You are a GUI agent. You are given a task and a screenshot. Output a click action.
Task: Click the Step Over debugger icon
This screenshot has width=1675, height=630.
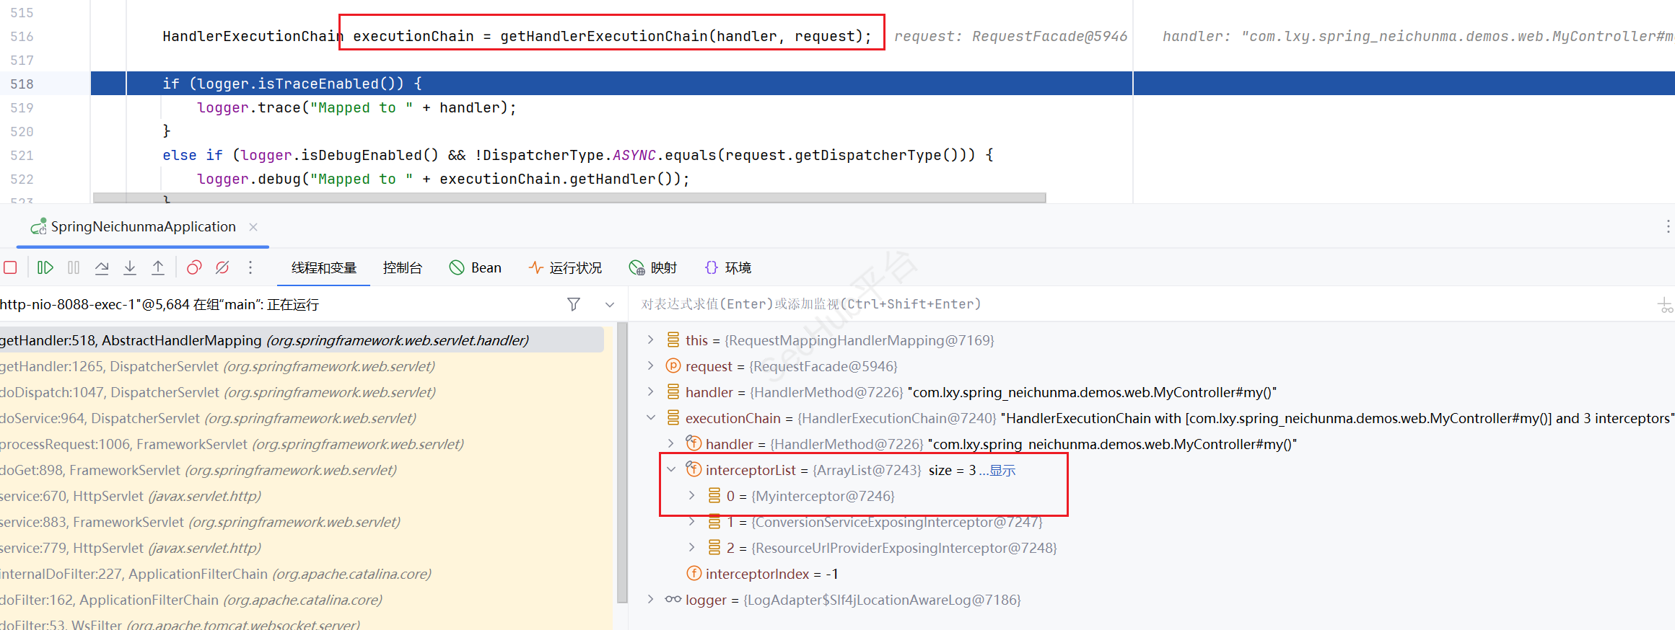(x=102, y=267)
